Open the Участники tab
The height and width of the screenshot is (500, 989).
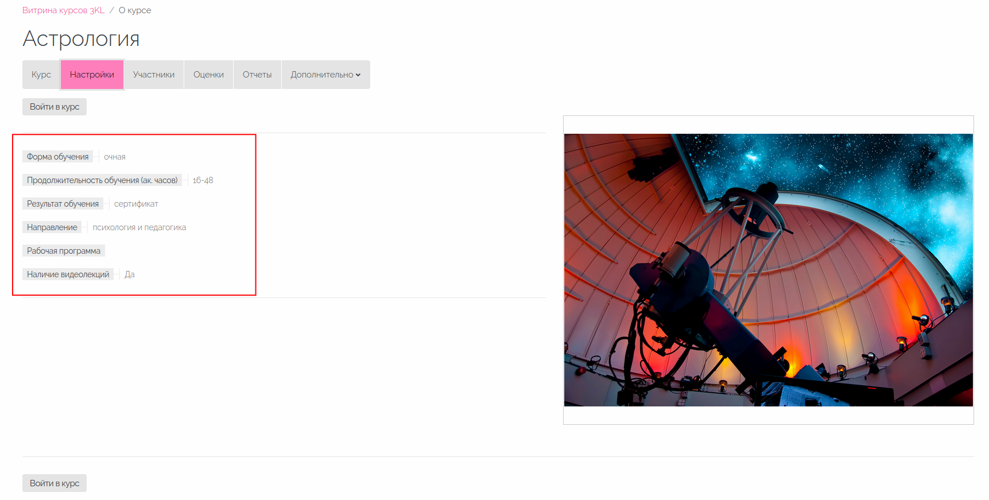click(x=154, y=75)
